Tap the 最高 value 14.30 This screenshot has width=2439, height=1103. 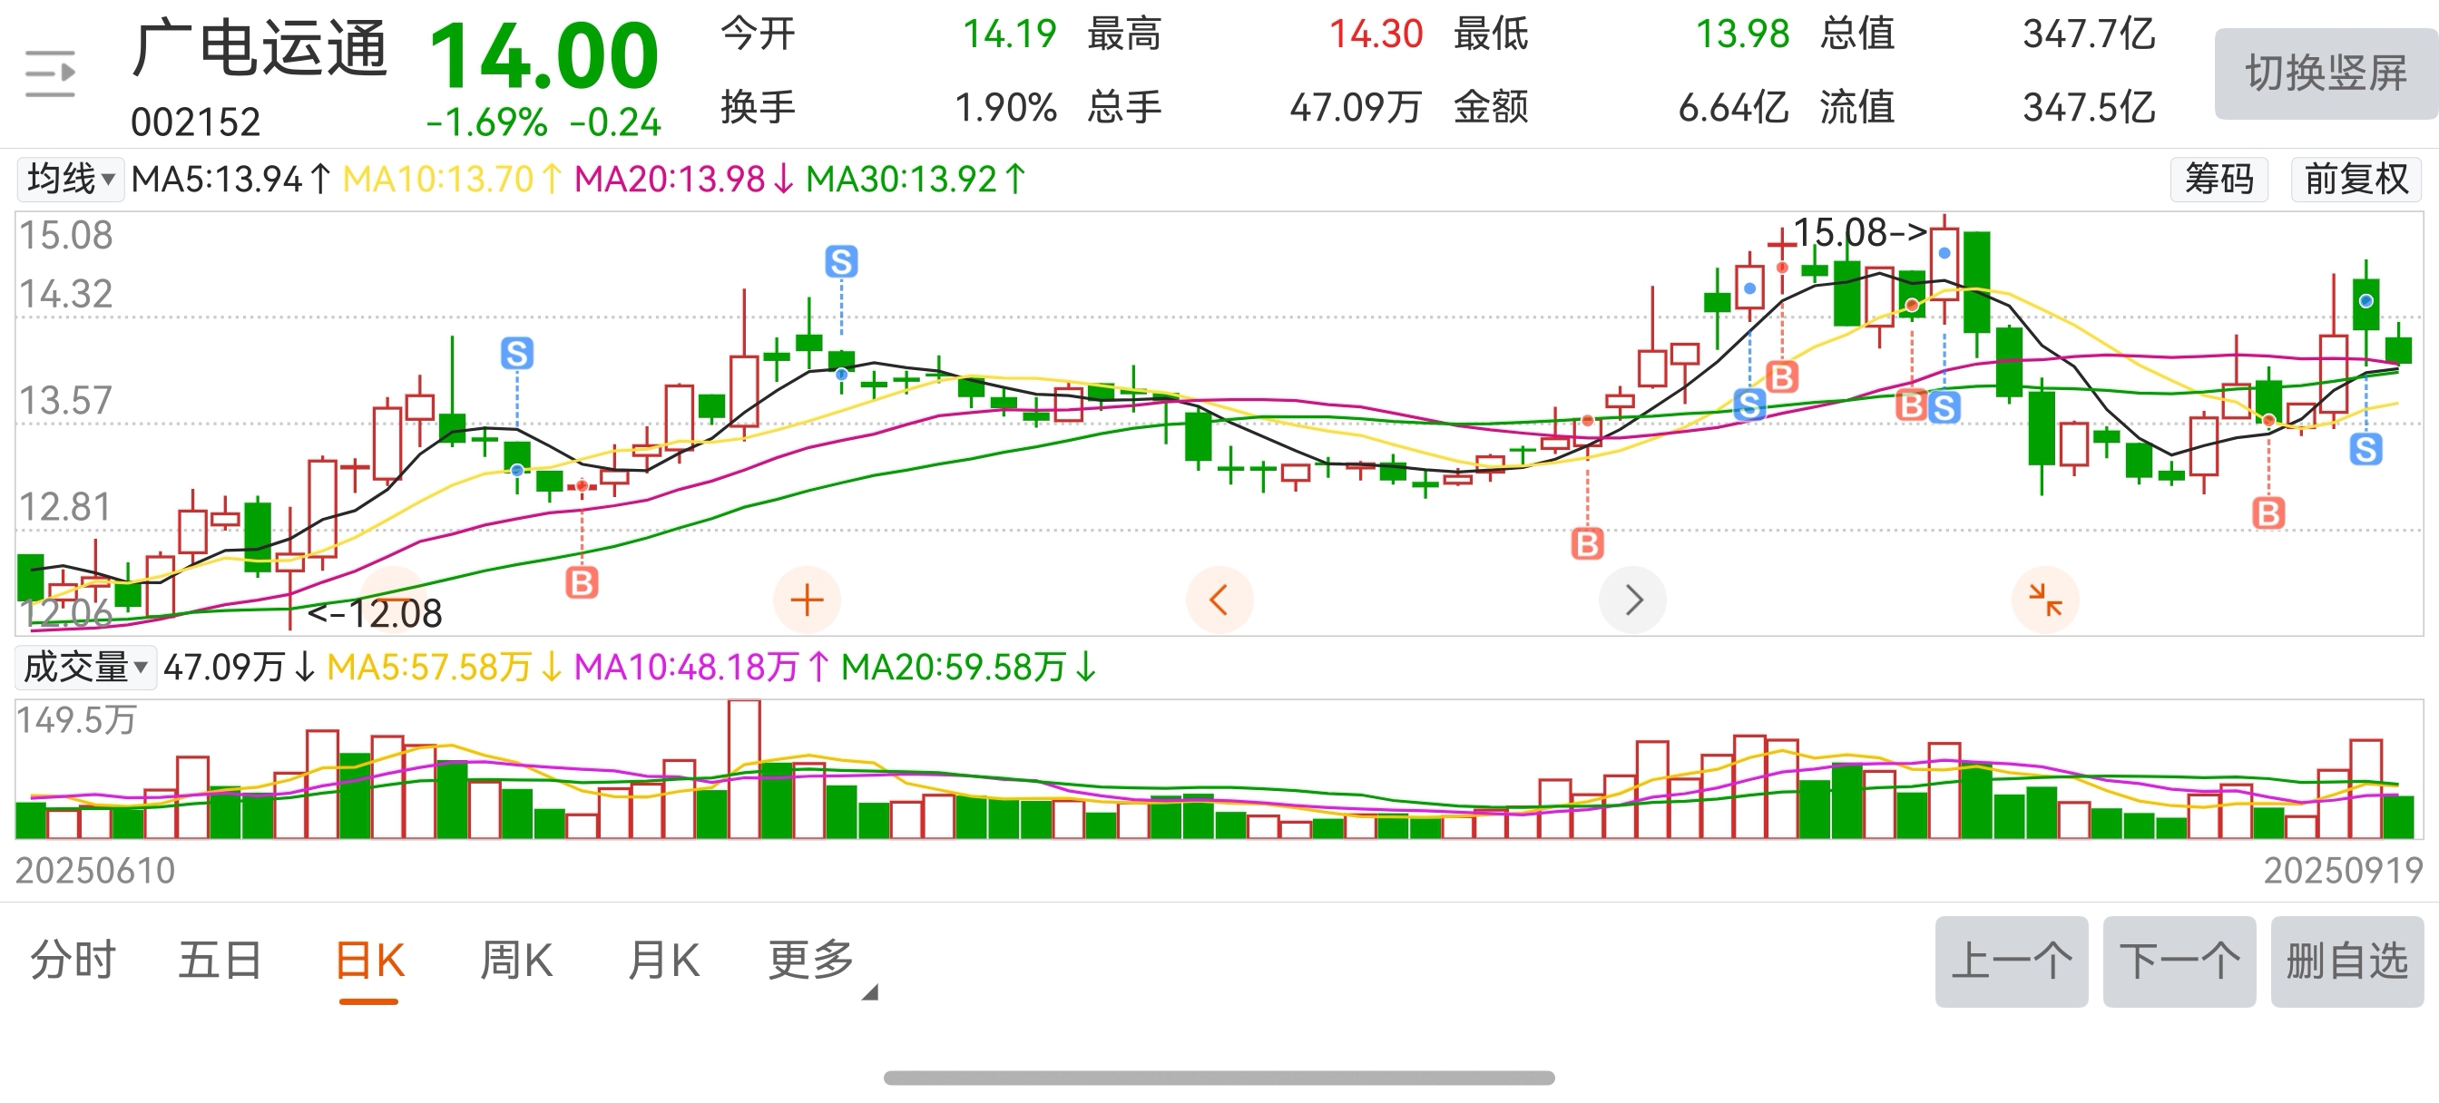1376,34
